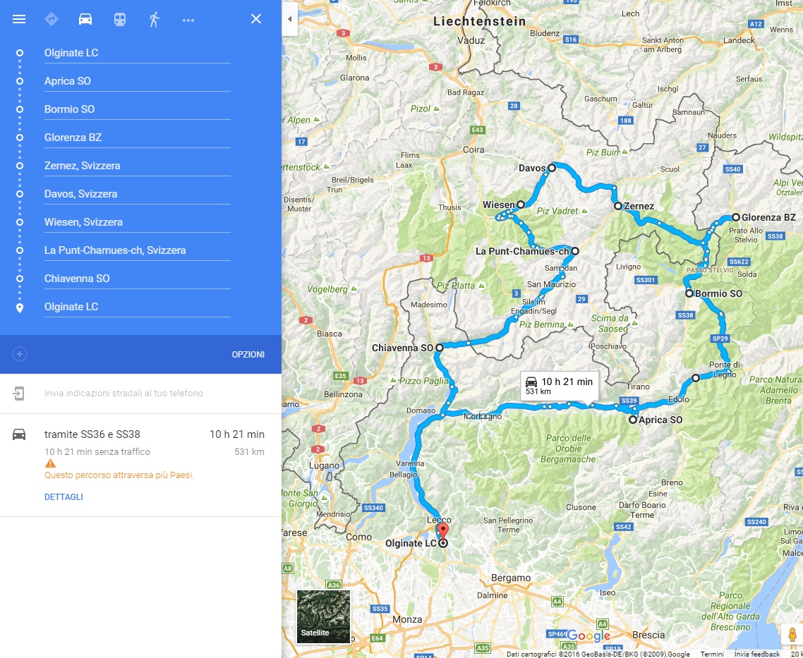Viewport: 803px width, 658px height.
Task: Select best travel mode arrow icon
Action: (x=52, y=20)
